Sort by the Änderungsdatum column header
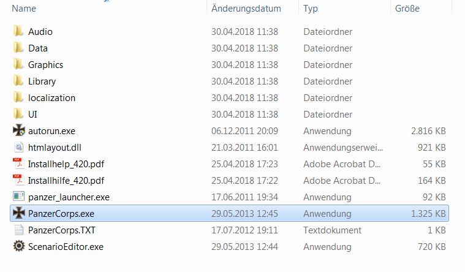465x272 pixels. tap(246, 9)
